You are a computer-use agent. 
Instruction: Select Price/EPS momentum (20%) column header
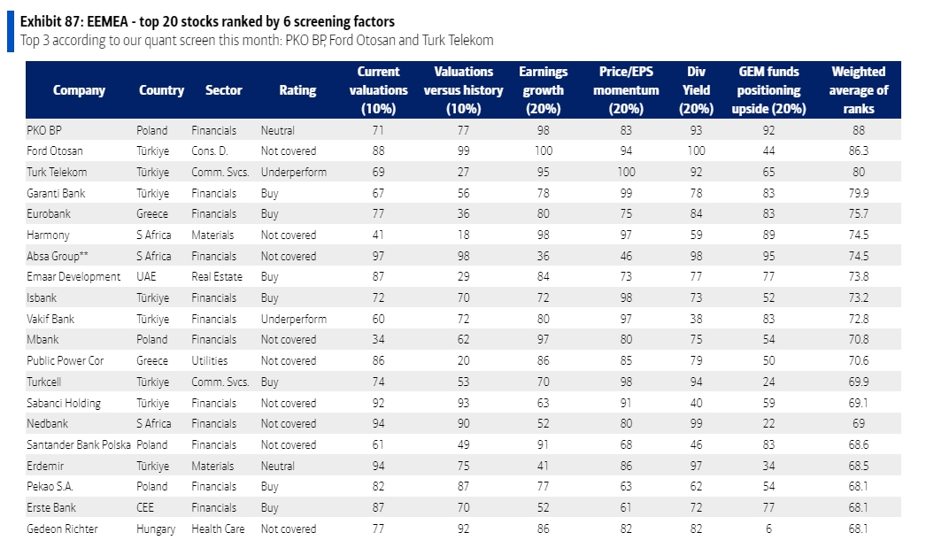coord(625,90)
